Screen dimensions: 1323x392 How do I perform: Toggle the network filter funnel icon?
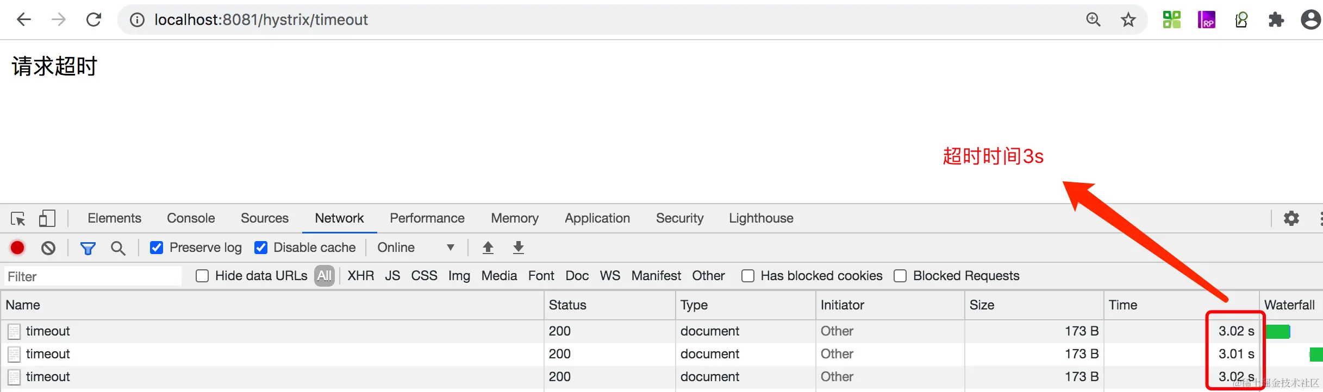[x=88, y=248]
